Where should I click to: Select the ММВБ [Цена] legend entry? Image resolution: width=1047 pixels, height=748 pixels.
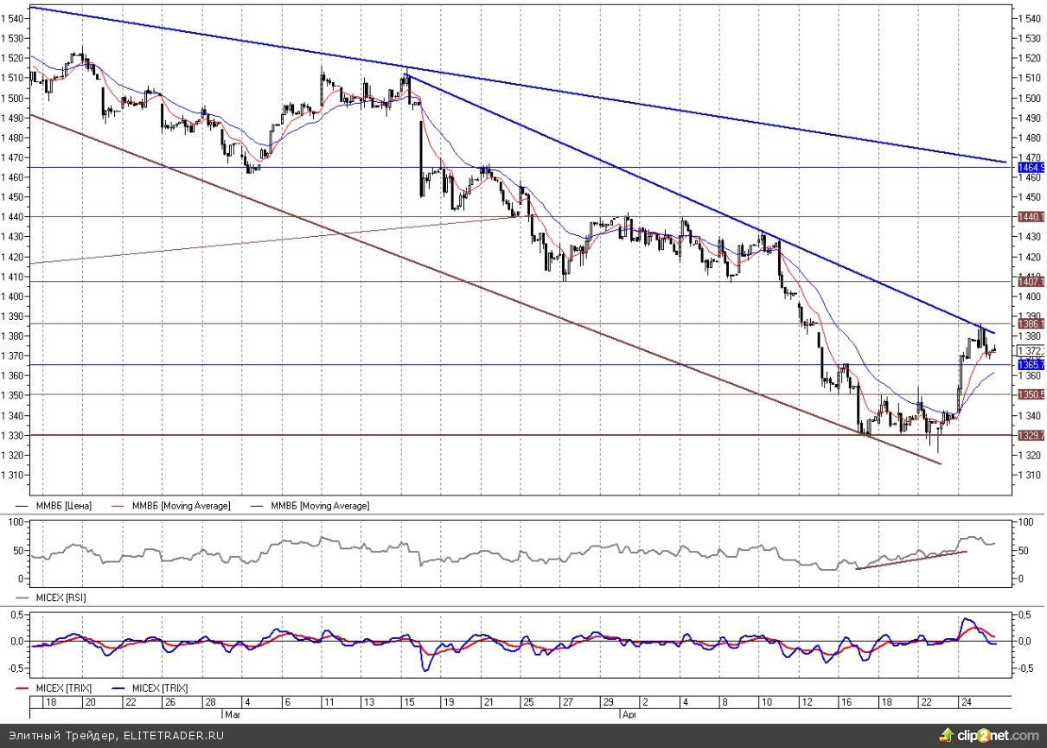(62, 506)
